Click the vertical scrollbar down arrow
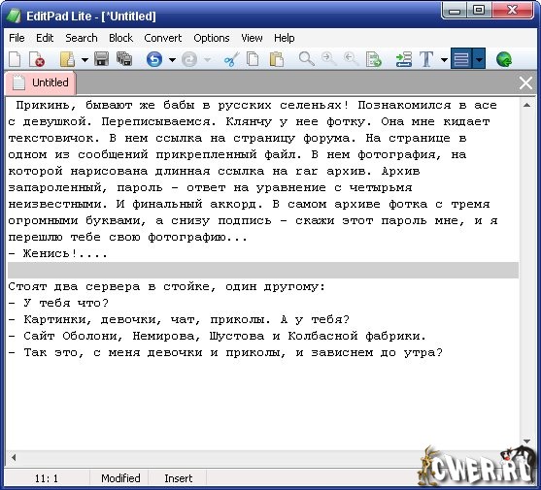The image size is (541, 490). tap(526, 441)
